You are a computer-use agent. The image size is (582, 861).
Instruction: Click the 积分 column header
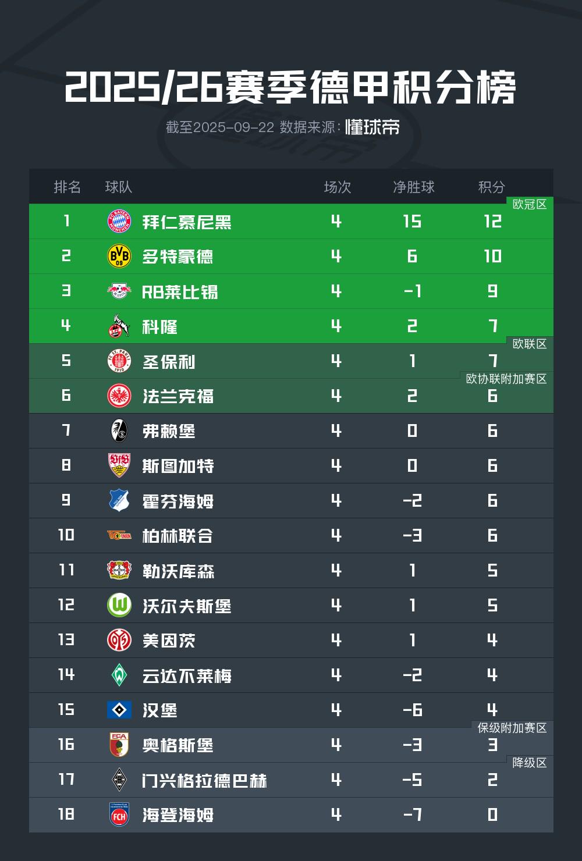point(491,187)
